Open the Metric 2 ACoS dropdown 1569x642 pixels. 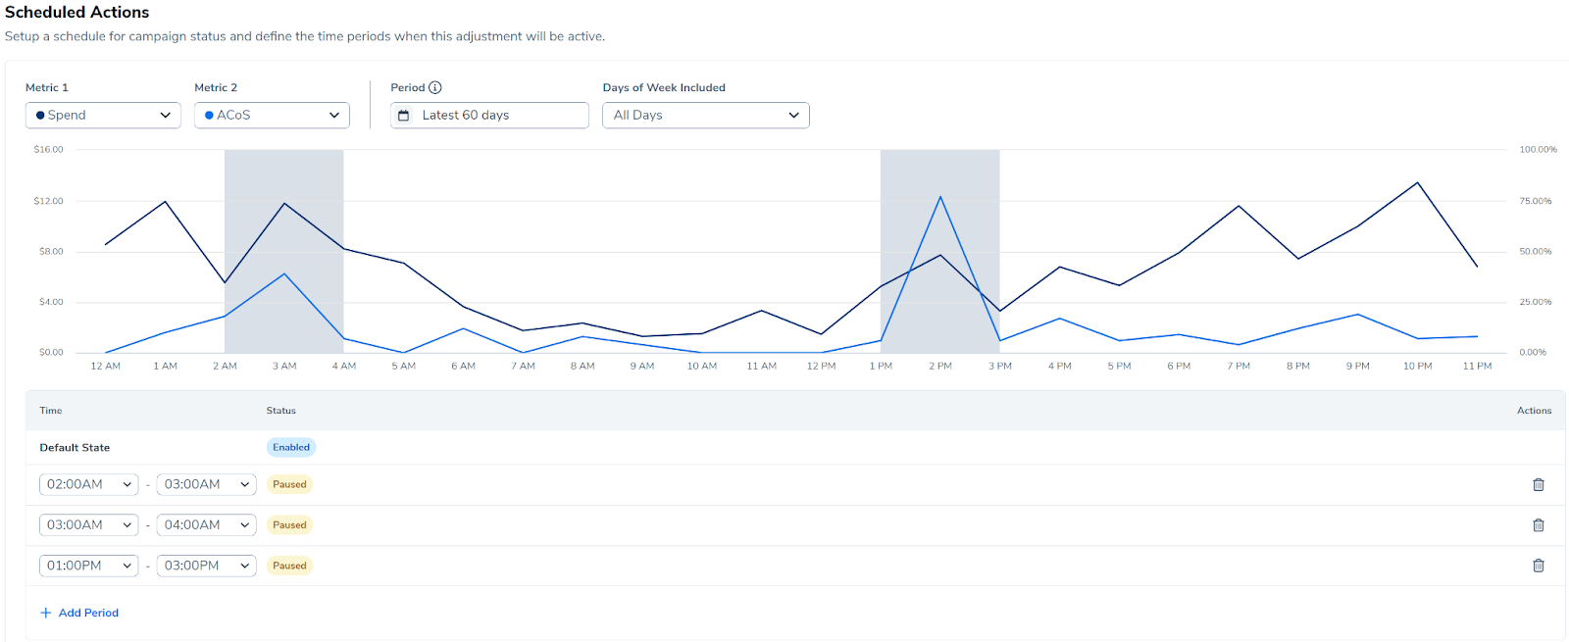(272, 116)
